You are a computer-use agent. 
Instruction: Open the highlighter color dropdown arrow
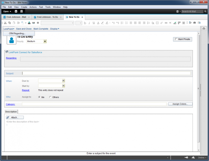pyautogui.click(x=110, y=23)
